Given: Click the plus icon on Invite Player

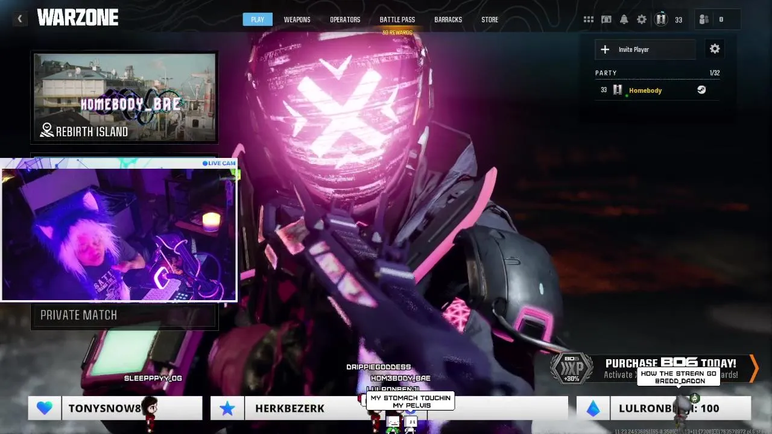Looking at the screenshot, I should 605,49.
